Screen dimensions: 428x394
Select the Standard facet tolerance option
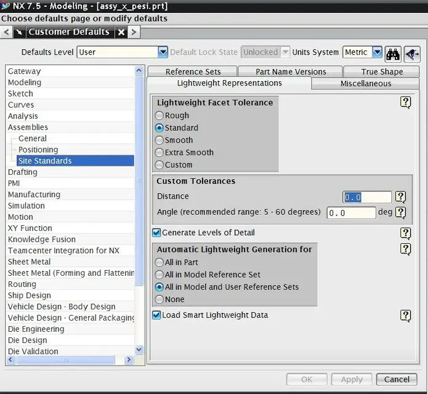click(159, 127)
